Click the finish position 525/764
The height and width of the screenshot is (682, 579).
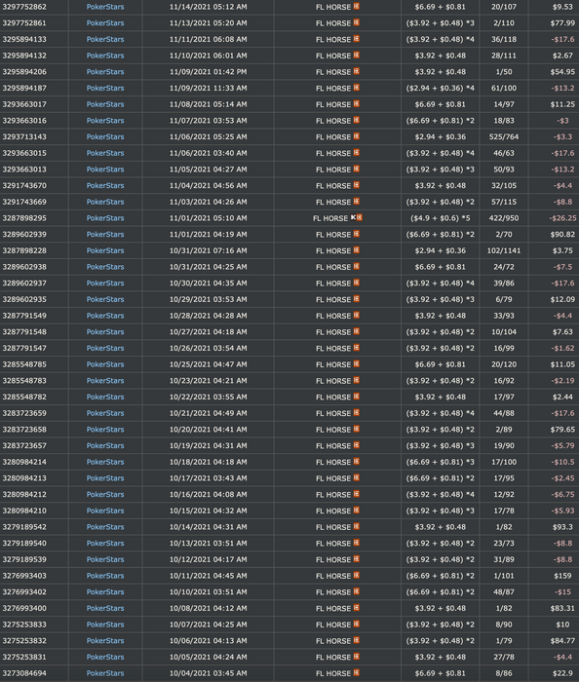click(x=504, y=136)
